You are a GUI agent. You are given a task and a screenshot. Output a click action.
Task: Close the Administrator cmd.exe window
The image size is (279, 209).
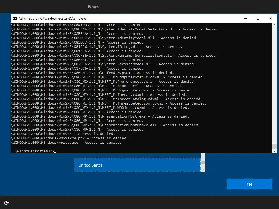(271, 18)
